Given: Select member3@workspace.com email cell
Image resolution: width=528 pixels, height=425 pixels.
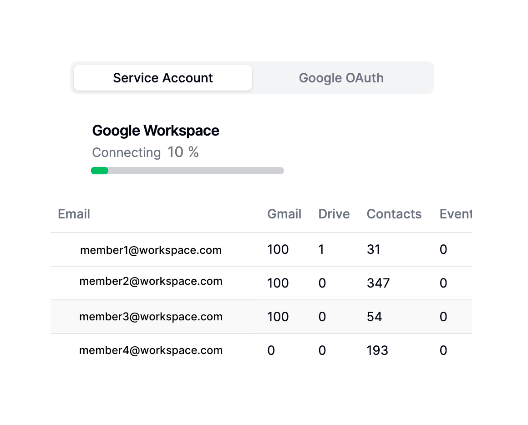Looking at the screenshot, I should pos(151,317).
